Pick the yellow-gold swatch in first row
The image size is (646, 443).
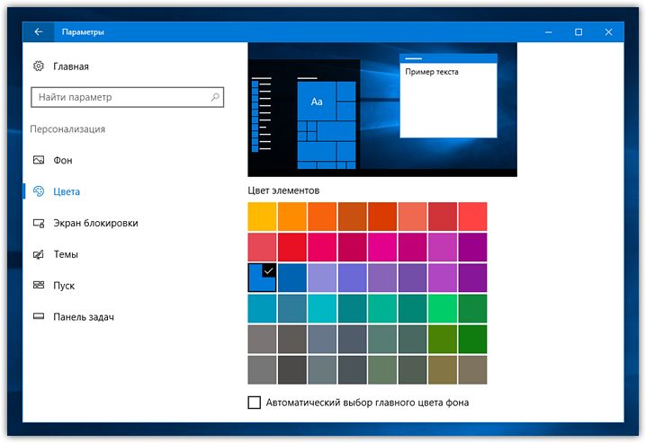pos(262,217)
